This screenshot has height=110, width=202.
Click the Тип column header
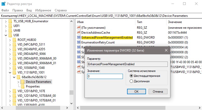click(x=151, y=22)
